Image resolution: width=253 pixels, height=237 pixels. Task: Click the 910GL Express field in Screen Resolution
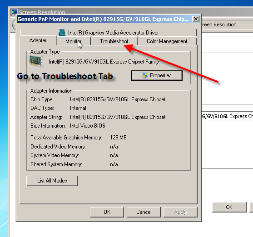pos(227,116)
